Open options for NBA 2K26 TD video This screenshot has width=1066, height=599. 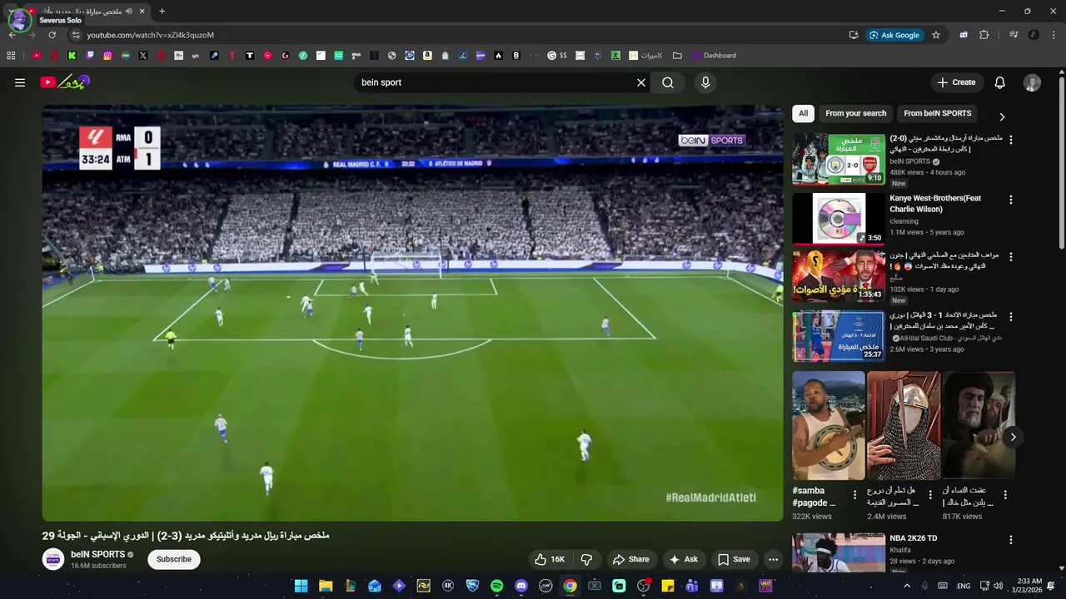[1011, 540]
